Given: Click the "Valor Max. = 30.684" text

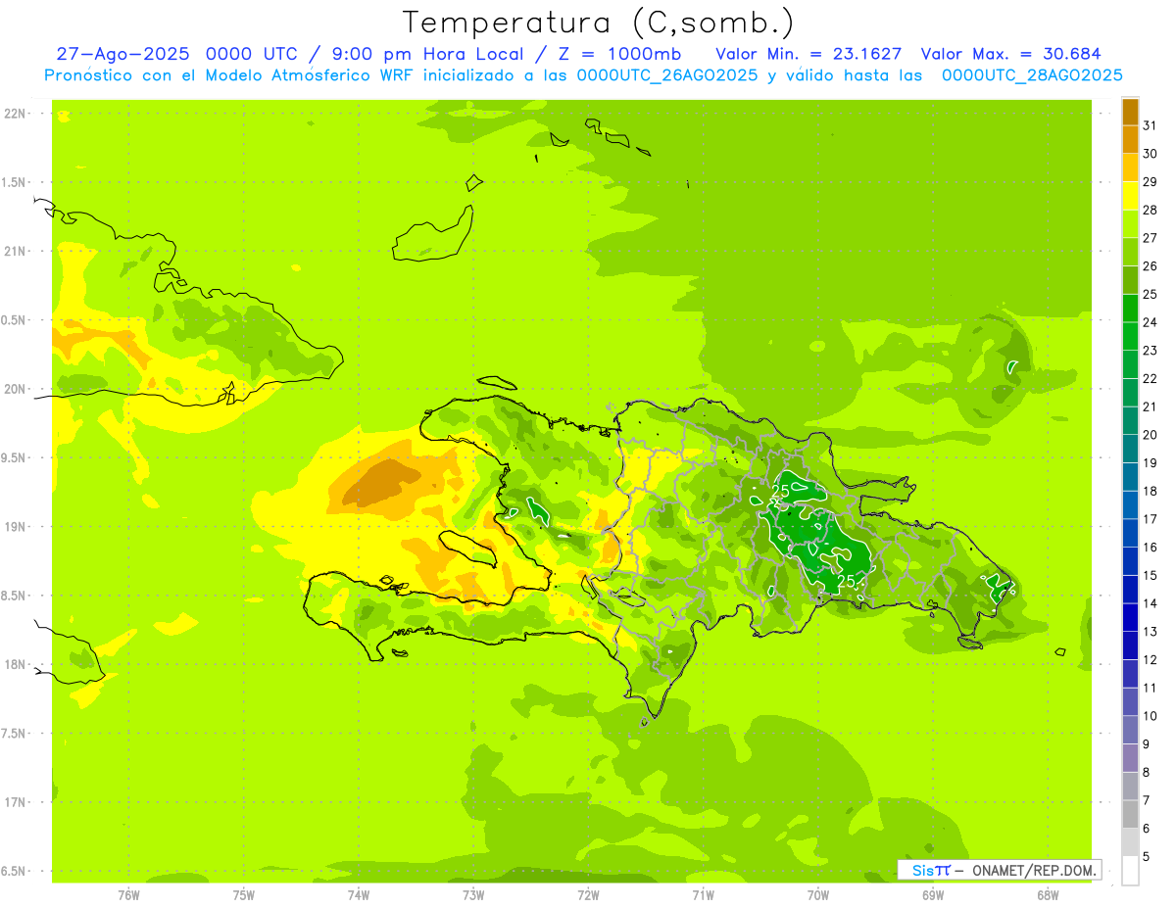Looking at the screenshot, I should click(x=1011, y=54).
